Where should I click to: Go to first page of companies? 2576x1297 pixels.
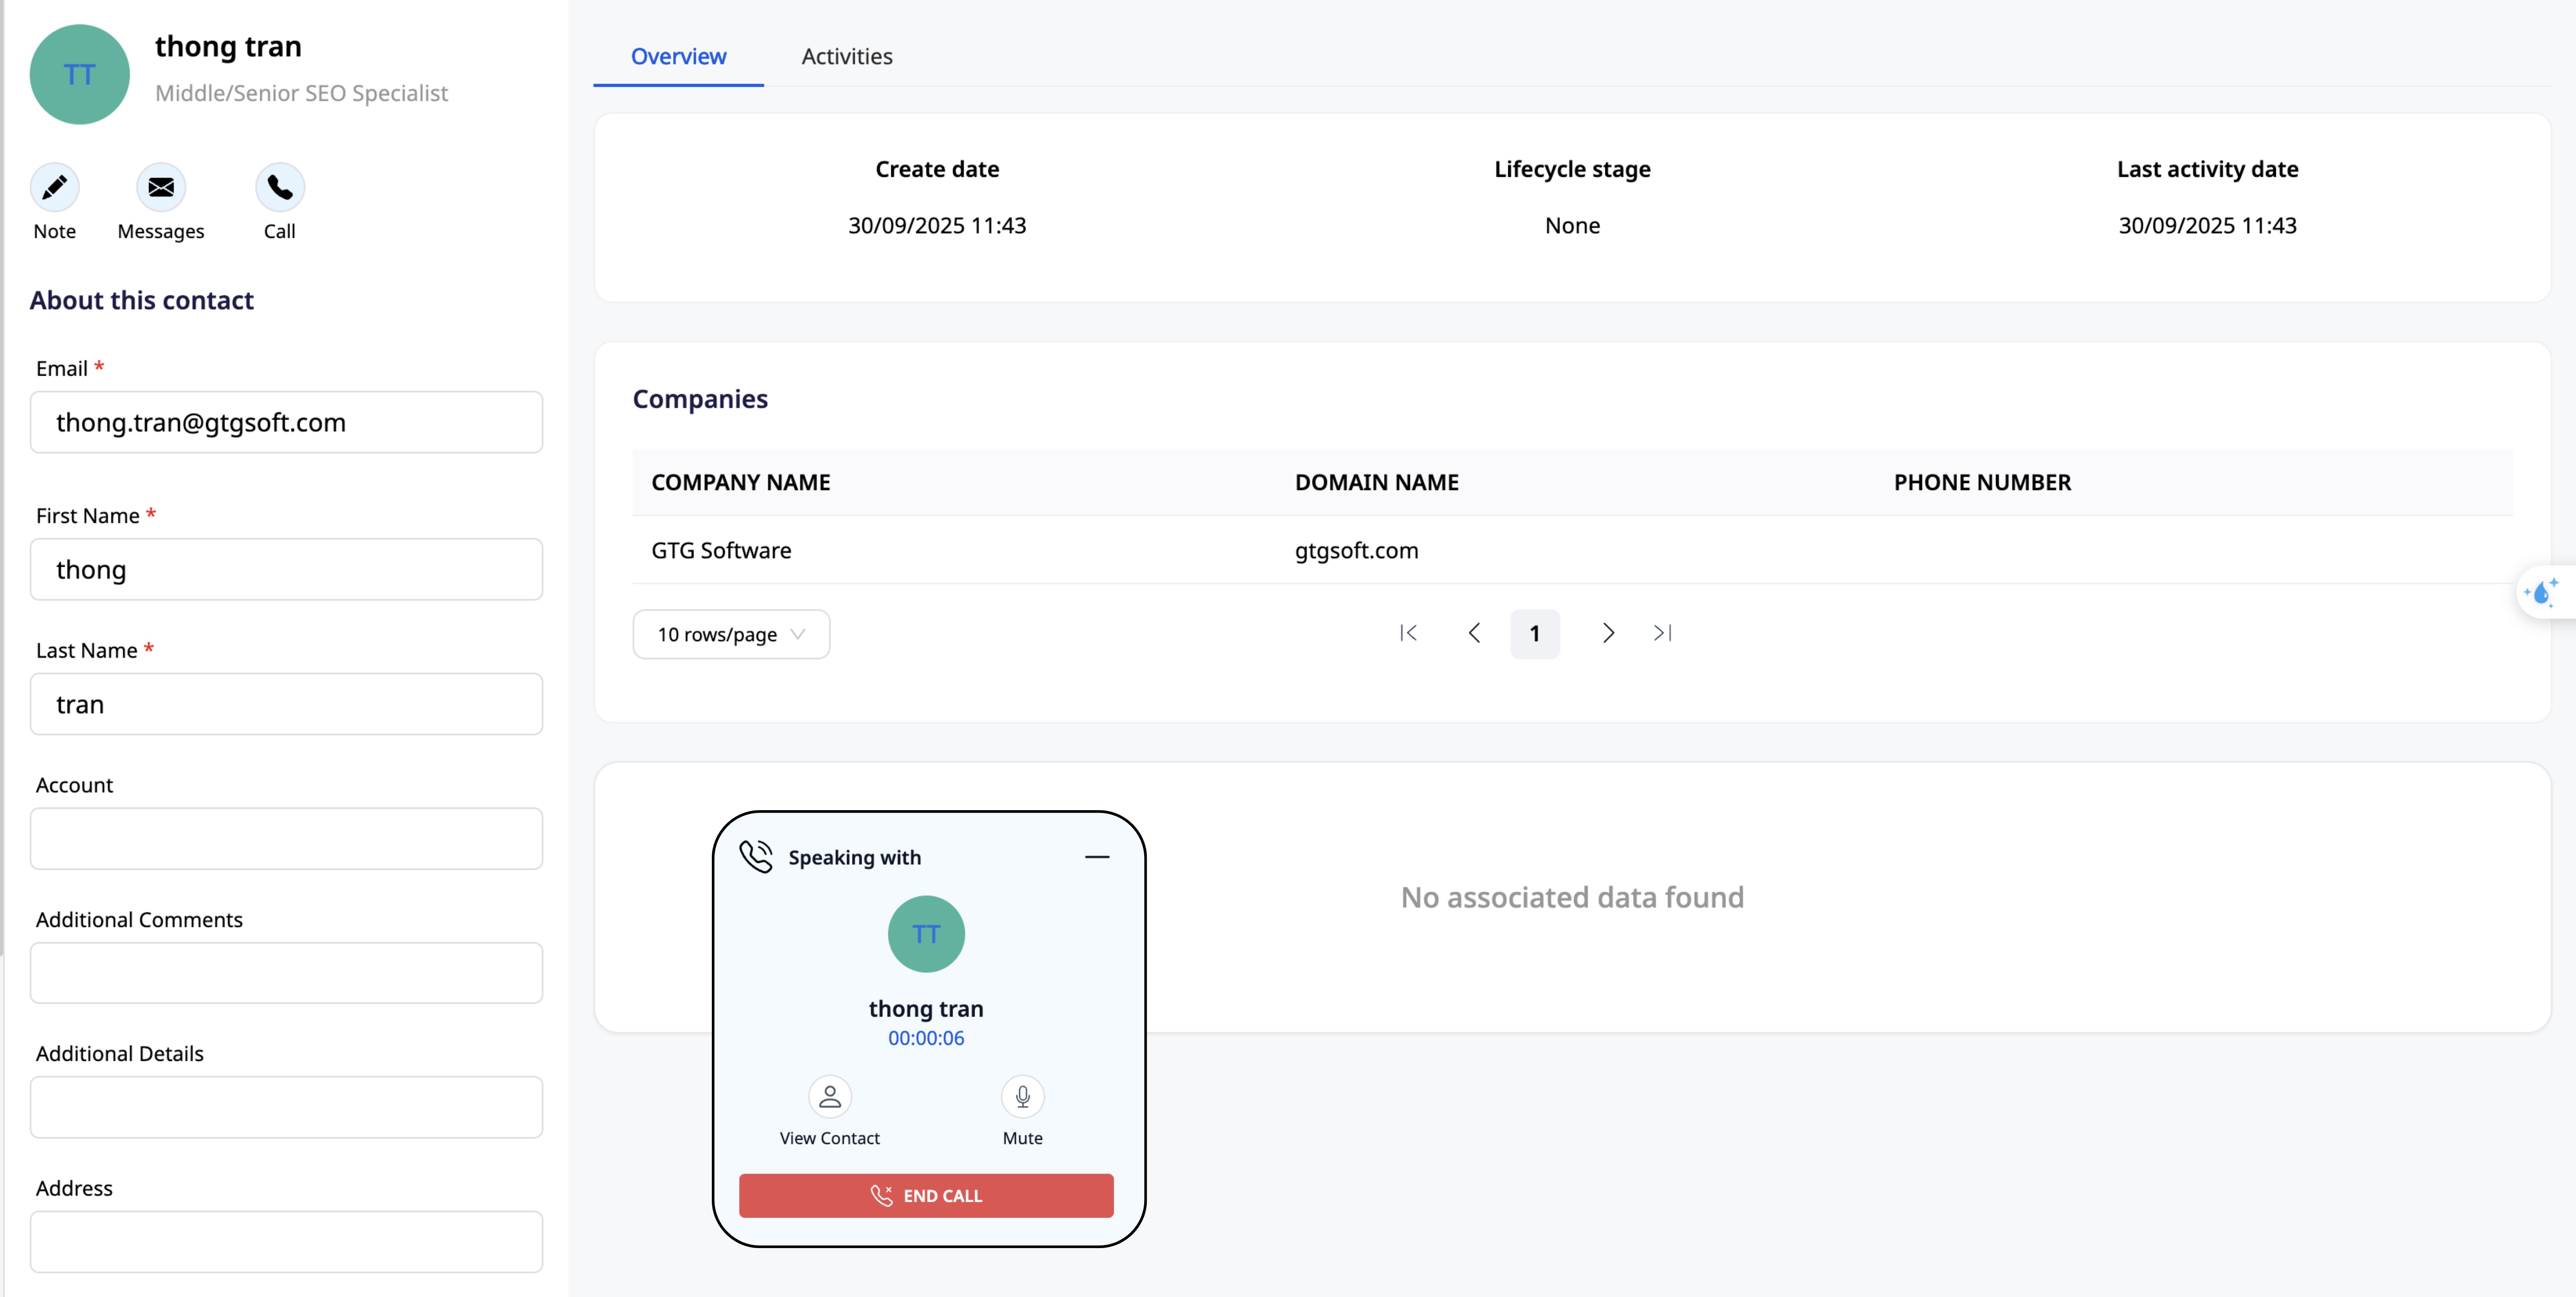click(1408, 633)
